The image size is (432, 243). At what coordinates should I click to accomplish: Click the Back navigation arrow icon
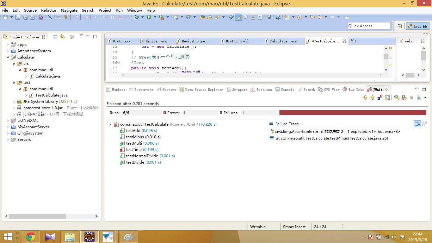[319, 17]
